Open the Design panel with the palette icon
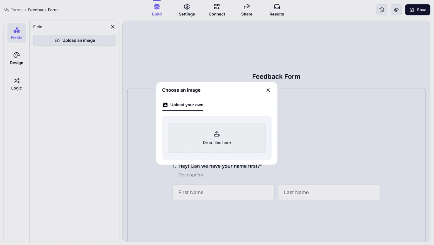The height and width of the screenshot is (245, 434). click(x=16, y=59)
